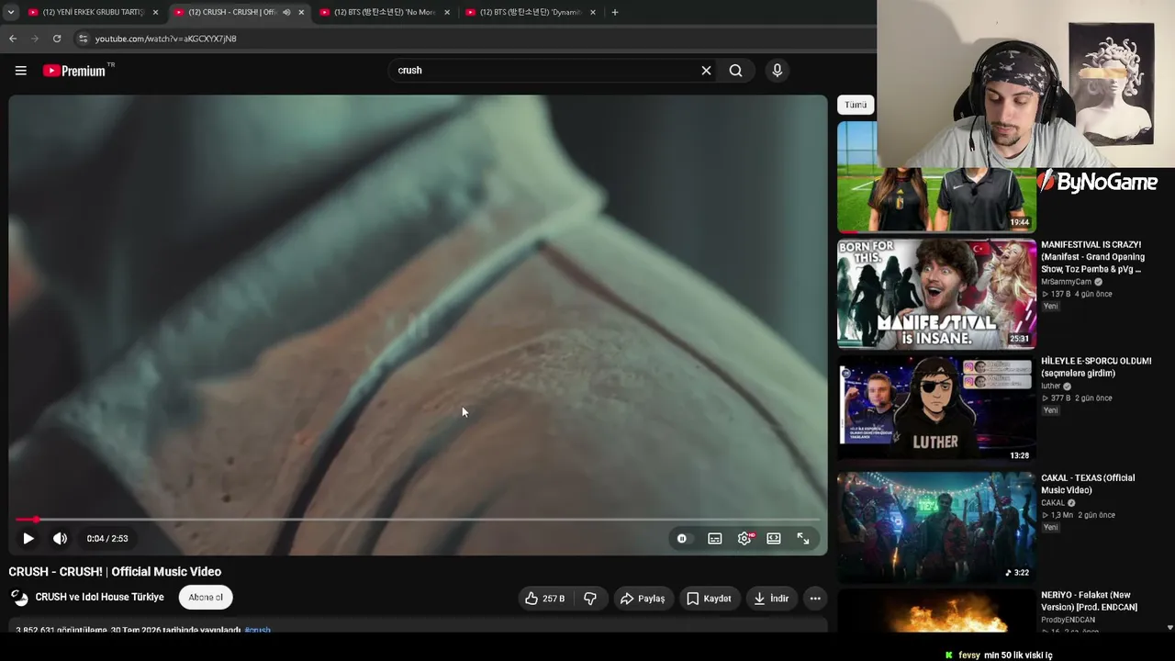Open the CAKAL - TEXAS video thumbnail
Image resolution: width=1175 pixels, height=661 pixels.
pos(936,527)
